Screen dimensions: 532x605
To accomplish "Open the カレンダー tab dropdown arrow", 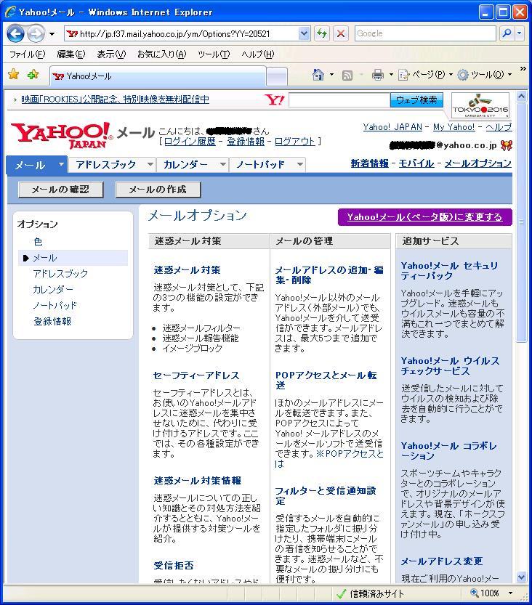I will click(x=223, y=164).
